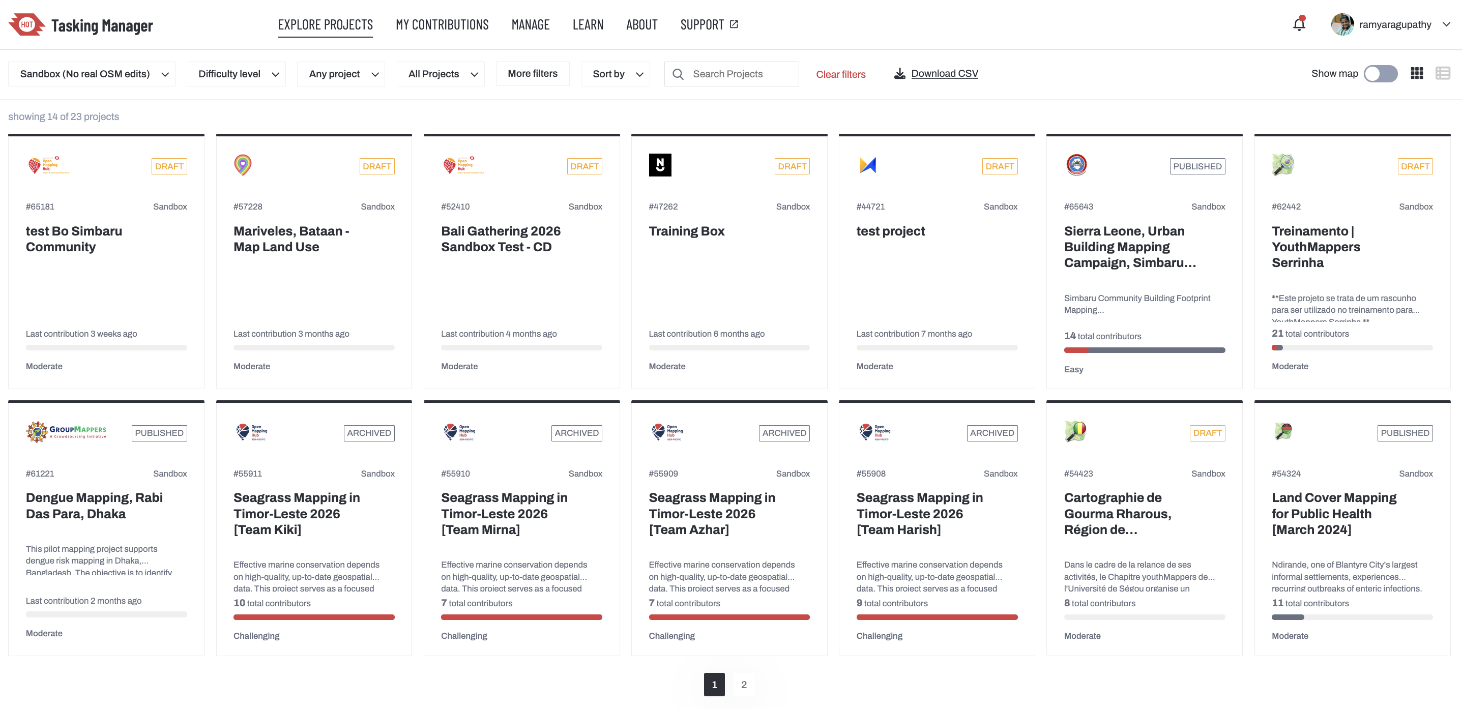
Task: Click the Mariveles Bataan map pin logo
Action: click(x=242, y=165)
